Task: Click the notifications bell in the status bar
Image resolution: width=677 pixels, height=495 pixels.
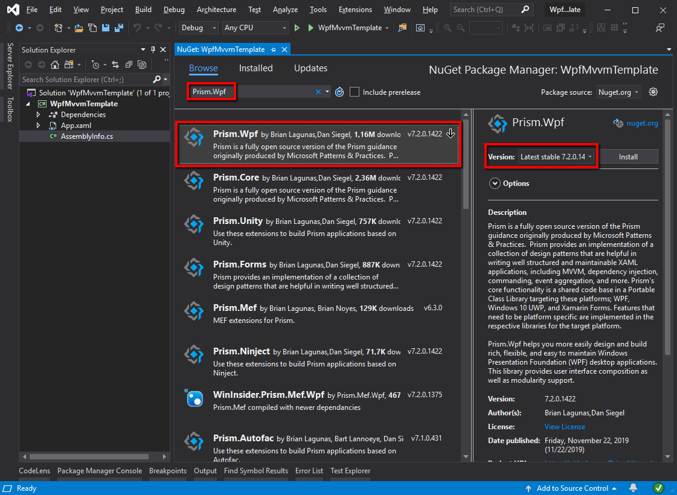Action: tap(634, 488)
